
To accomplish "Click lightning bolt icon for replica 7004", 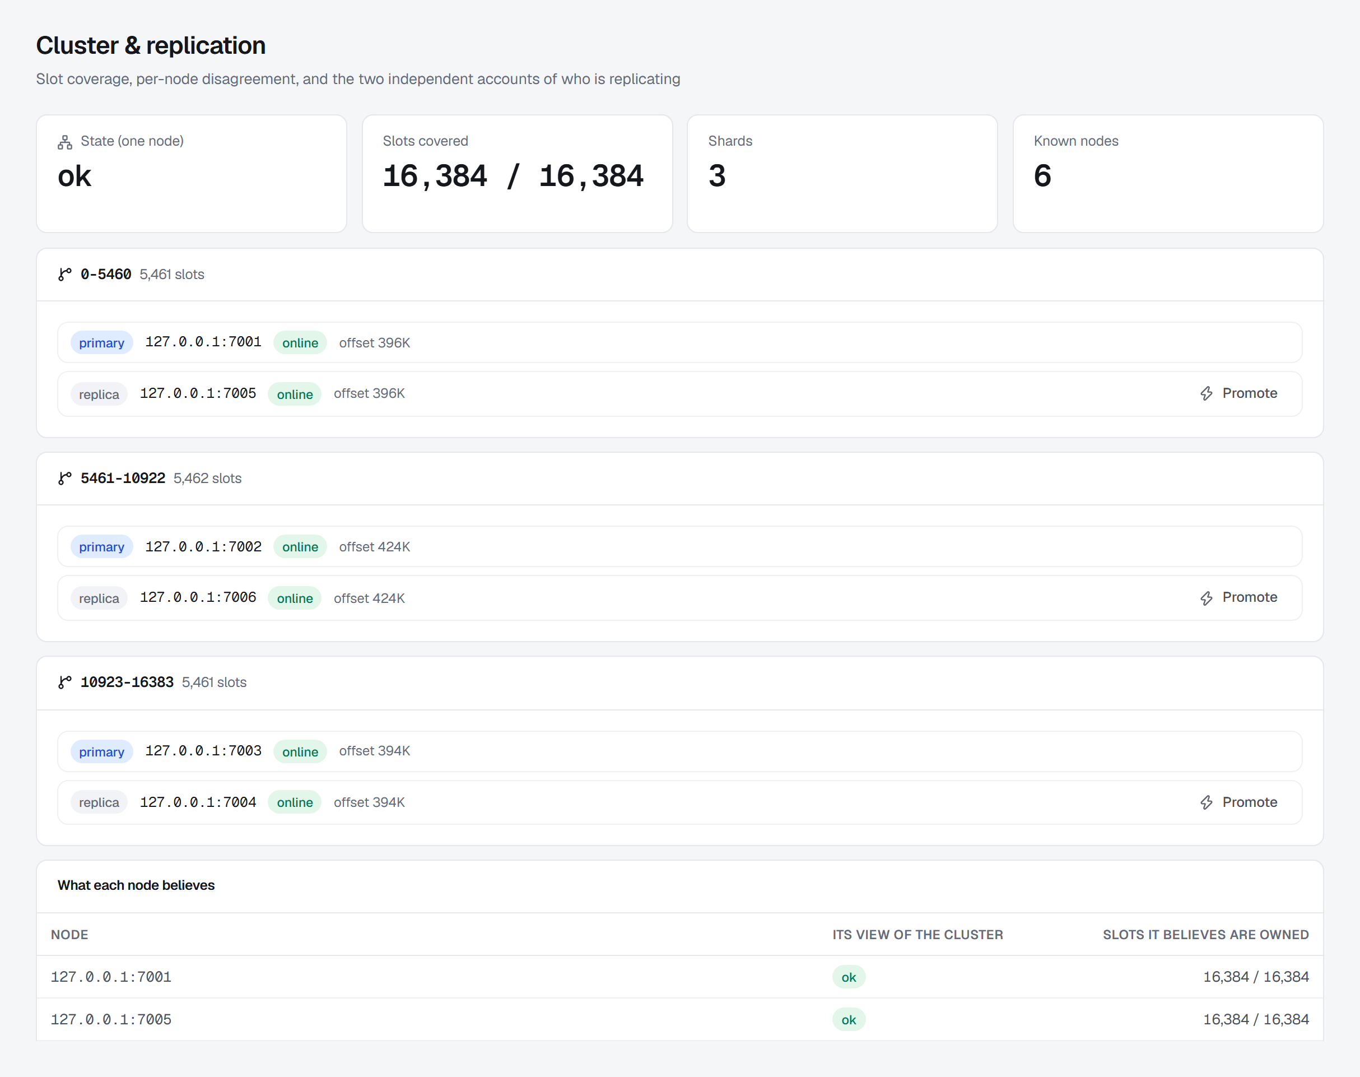I will (x=1206, y=802).
